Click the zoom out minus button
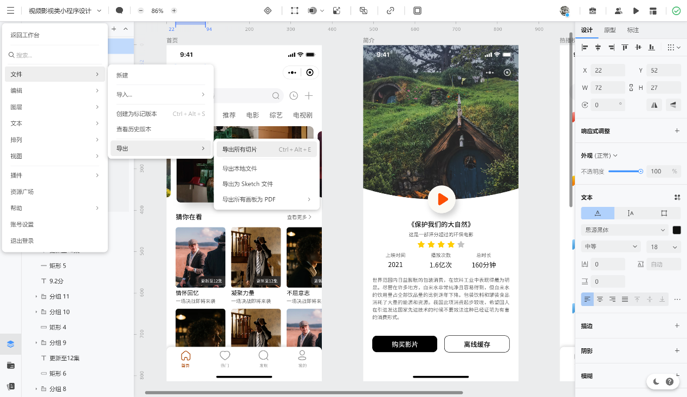This screenshot has width=687, height=397. pos(141,10)
